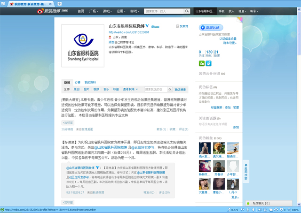This screenshot has width=301, height=213.
Task: Expand the 游戏 dropdown menu
Action: (135, 11)
